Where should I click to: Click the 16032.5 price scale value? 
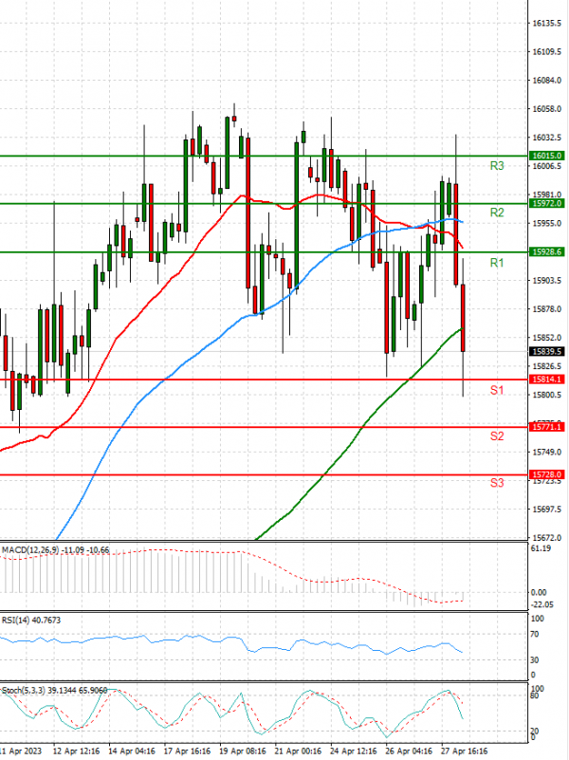547,138
